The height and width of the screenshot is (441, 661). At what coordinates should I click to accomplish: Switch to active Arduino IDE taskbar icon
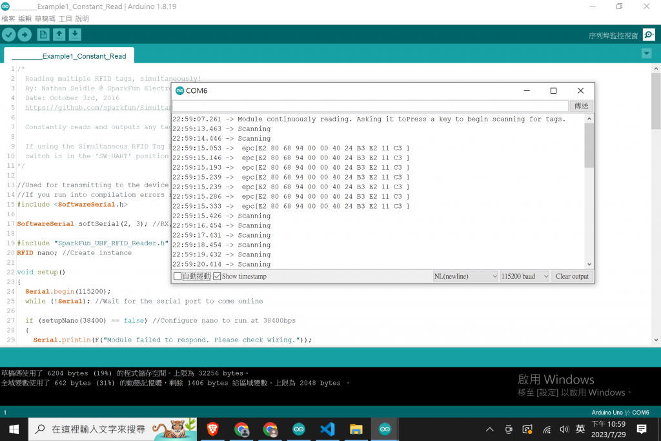click(x=385, y=429)
